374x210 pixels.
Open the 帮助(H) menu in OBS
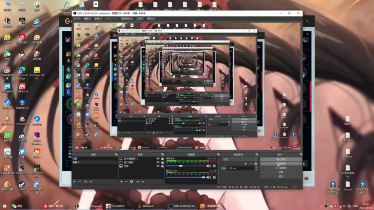[x=151, y=19]
